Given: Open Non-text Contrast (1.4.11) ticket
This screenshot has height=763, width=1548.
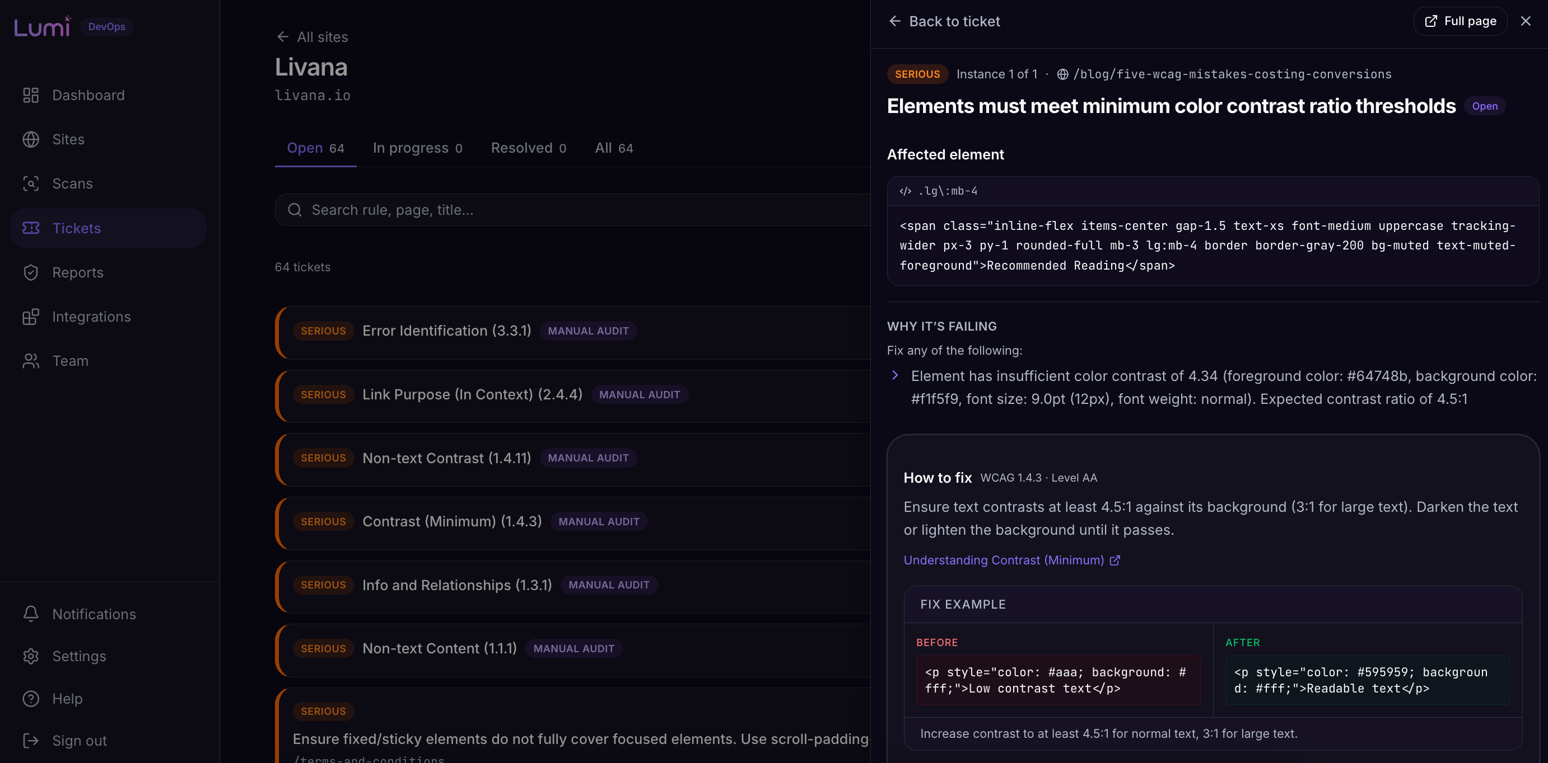Looking at the screenshot, I should 574,459.
